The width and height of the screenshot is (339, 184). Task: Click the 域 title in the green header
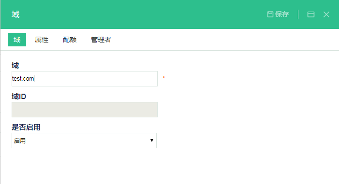[x=15, y=14]
